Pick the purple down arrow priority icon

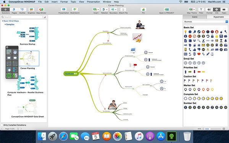coord(194,72)
